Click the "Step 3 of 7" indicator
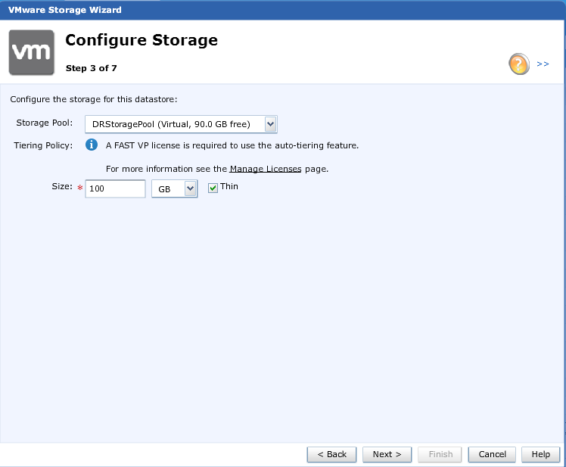 pos(92,68)
